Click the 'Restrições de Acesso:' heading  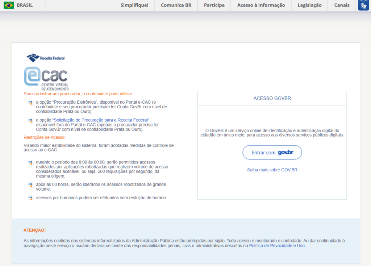tap(45, 137)
